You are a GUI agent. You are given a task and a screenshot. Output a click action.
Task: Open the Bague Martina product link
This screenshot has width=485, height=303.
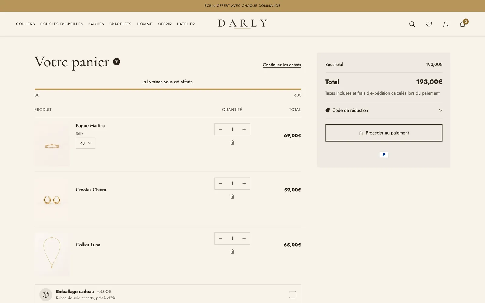click(x=90, y=126)
